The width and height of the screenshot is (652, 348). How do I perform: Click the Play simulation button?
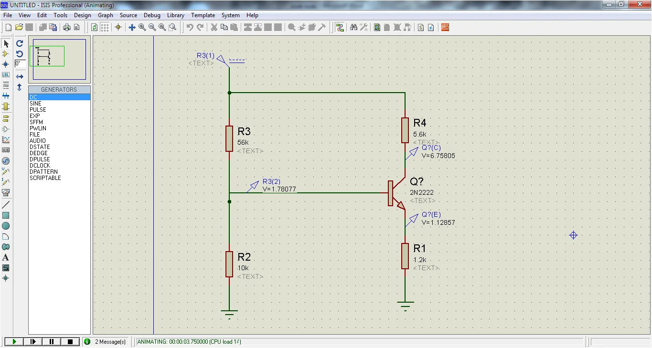tap(14, 342)
